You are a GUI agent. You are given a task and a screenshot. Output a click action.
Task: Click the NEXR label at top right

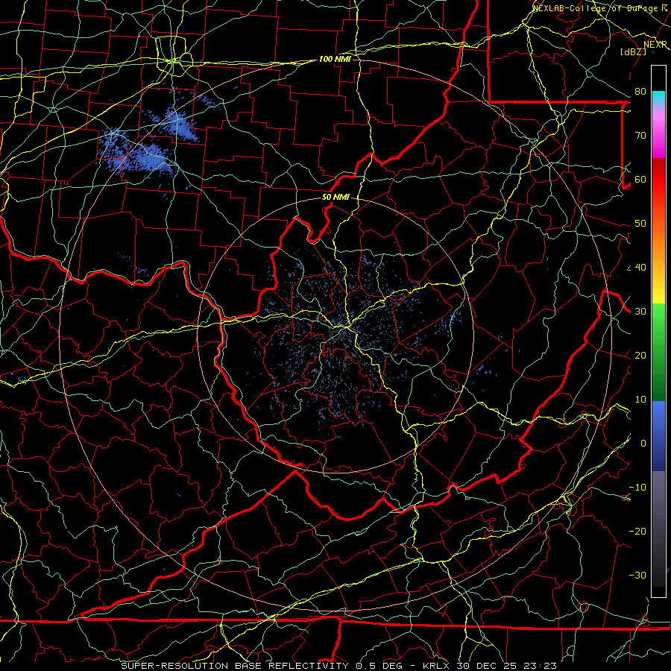coord(655,45)
